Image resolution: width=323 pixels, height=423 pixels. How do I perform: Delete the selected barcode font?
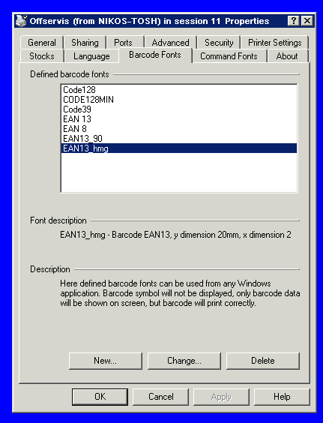pos(263,361)
